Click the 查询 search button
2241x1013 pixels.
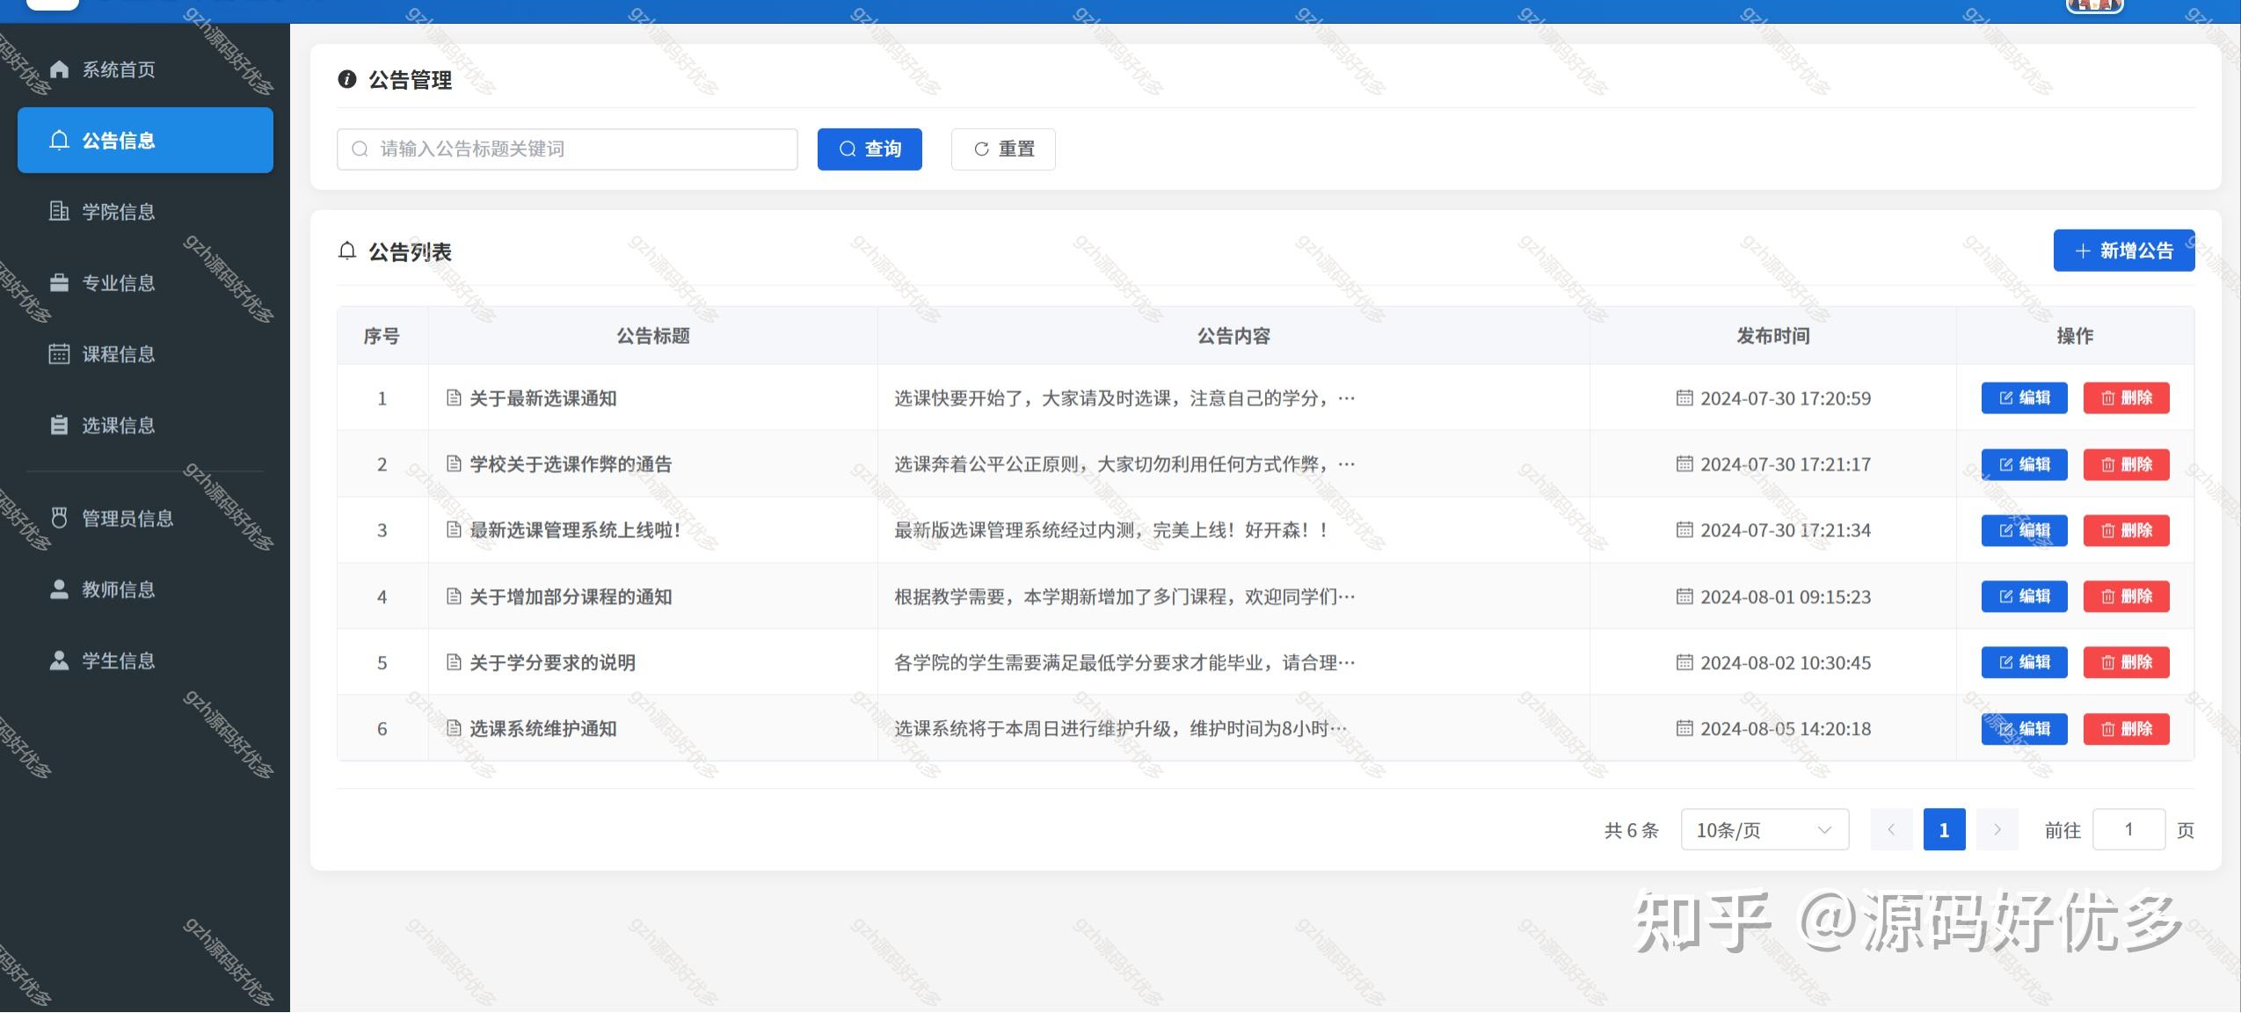coord(869,149)
